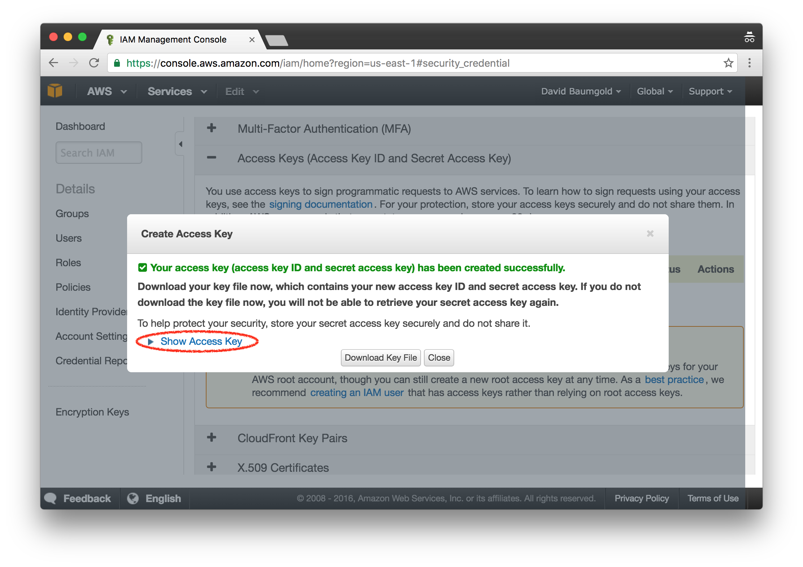Click the Details heading in sidebar
The image size is (803, 567).
point(75,189)
